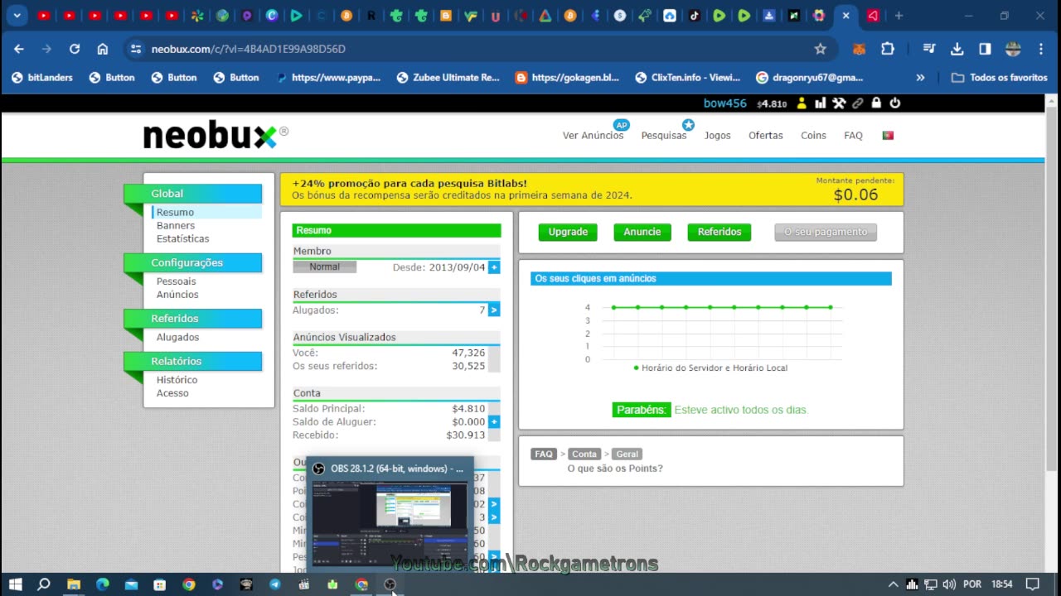
Task: Open rented referrals arrow next to Alugados
Action: (x=494, y=310)
